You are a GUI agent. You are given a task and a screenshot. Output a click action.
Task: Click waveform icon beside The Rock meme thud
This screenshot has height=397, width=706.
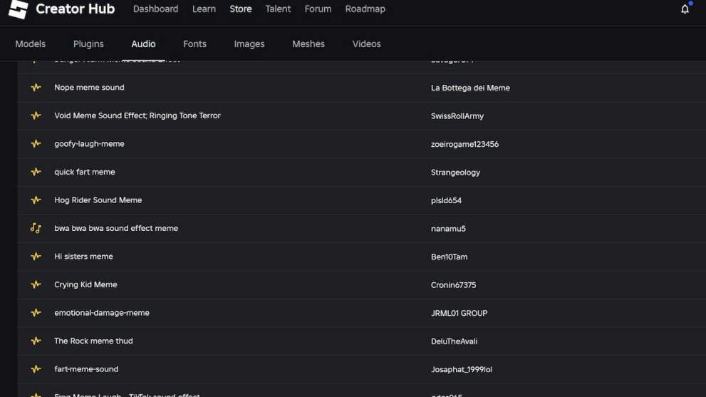(x=36, y=341)
